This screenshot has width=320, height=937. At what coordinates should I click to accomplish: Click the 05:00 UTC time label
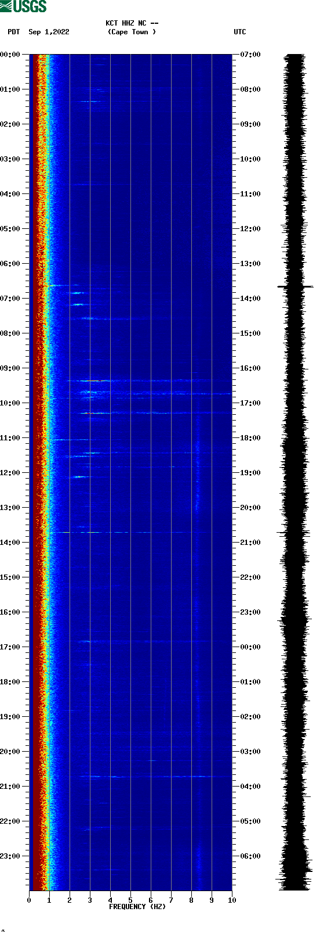[250, 821]
